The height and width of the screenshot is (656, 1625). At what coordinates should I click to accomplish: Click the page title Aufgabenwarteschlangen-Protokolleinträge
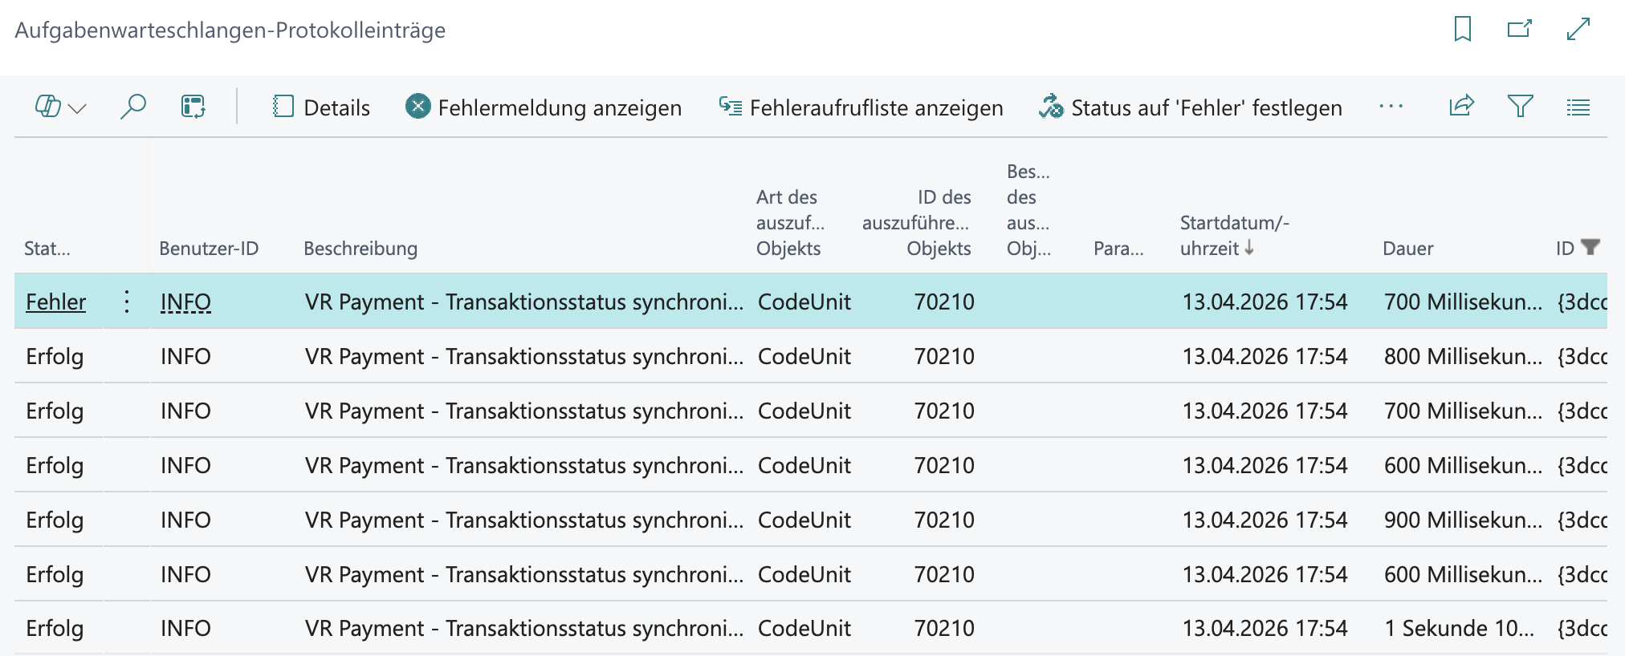tap(230, 30)
